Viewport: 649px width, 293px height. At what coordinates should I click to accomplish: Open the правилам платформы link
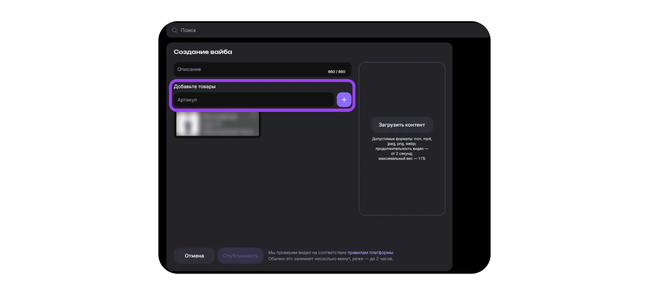click(370, 253)
